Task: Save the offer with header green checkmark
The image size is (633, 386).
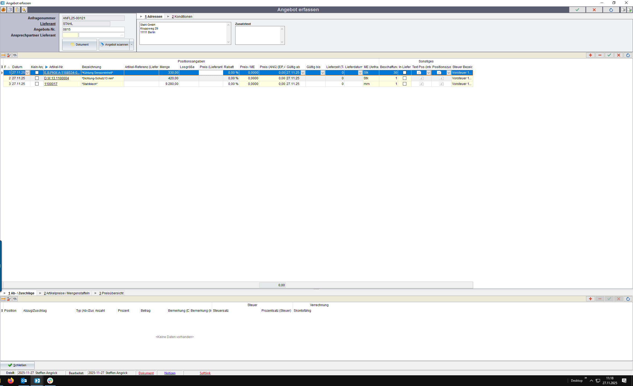Action: (577, 10)
